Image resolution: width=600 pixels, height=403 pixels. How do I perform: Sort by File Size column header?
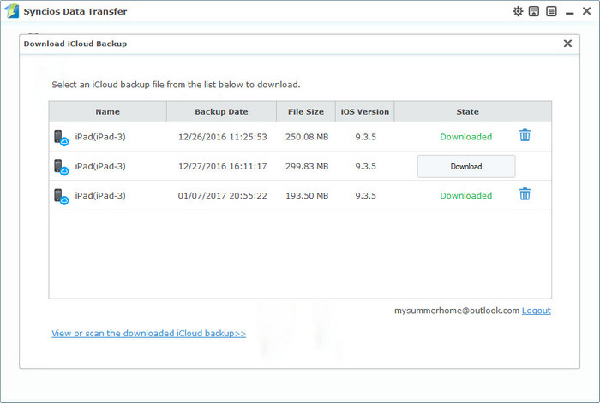(306, 111)
